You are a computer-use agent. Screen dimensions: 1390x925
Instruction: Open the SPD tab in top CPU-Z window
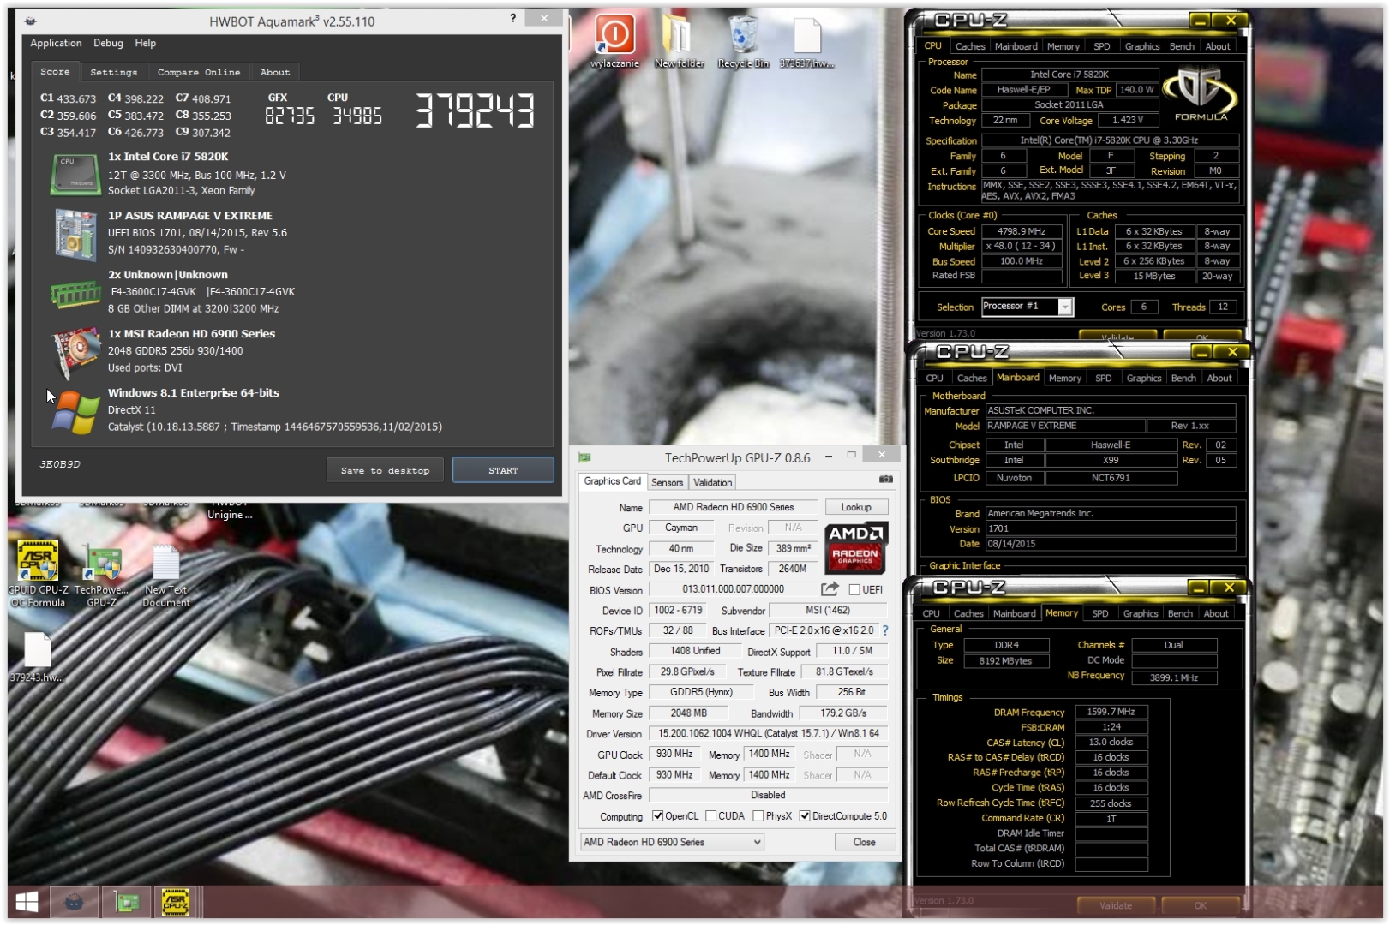tap(1102, 46)
